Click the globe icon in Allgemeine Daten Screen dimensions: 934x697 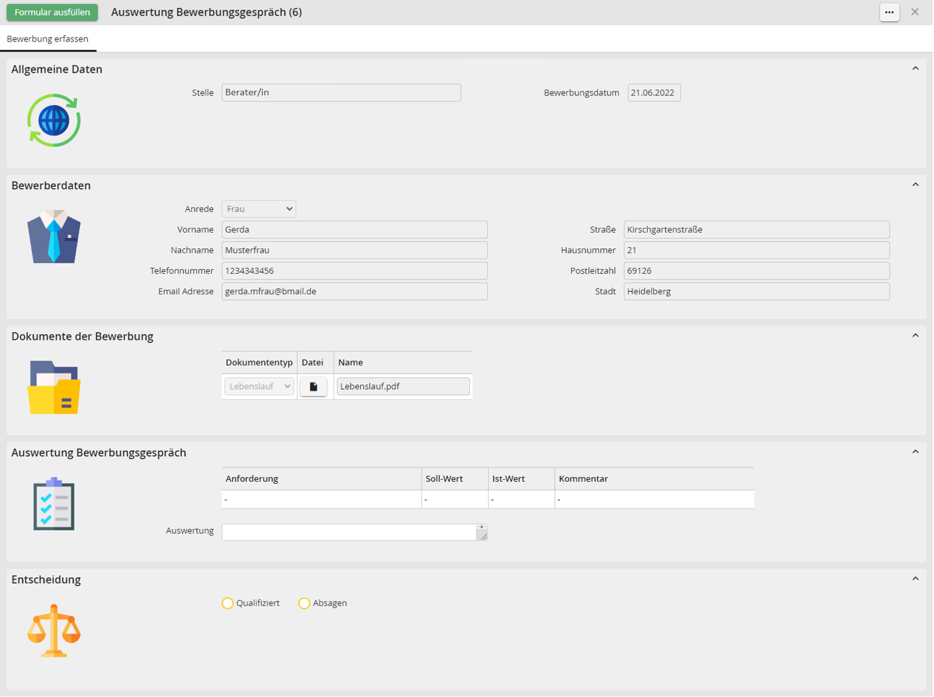click(x=54, y=121)
